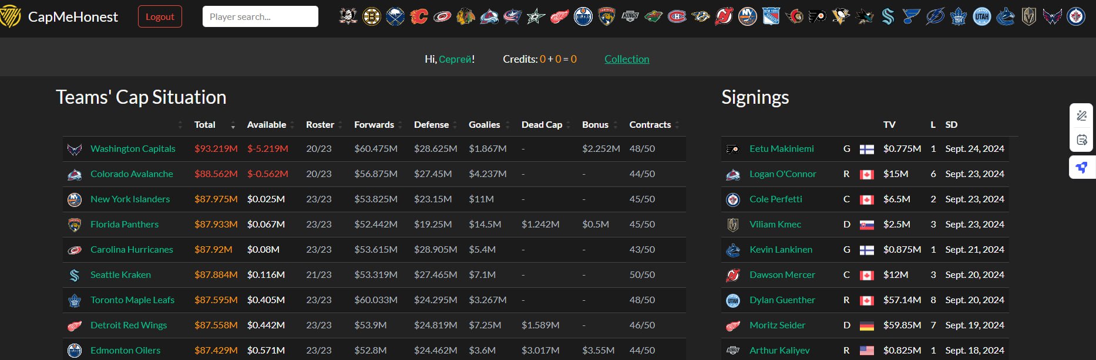Select Pittsburgh Penguins logo in top bar
This screenshot has height=360, width=1096.
pos(842,16)
